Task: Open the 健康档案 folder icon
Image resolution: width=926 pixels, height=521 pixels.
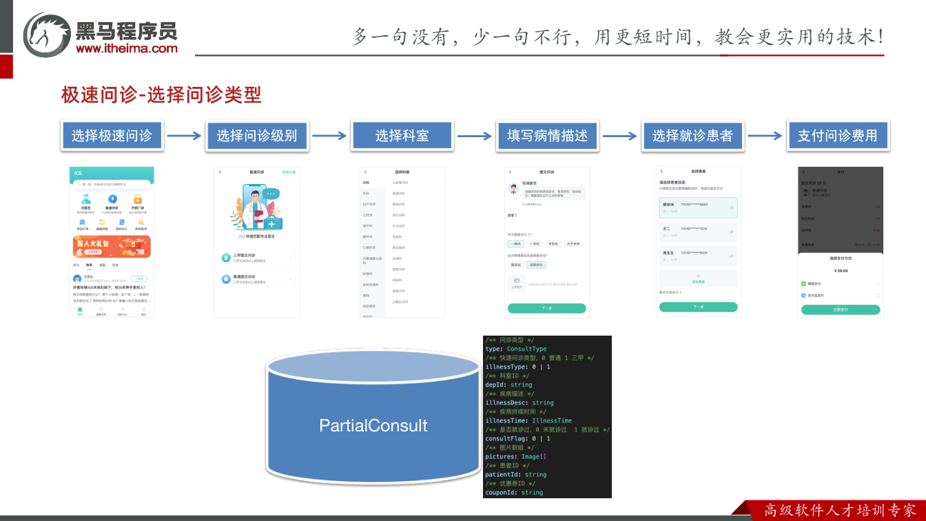Action: [102, 222]
